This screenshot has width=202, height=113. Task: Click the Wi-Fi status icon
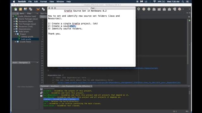(x=154, y=2)
